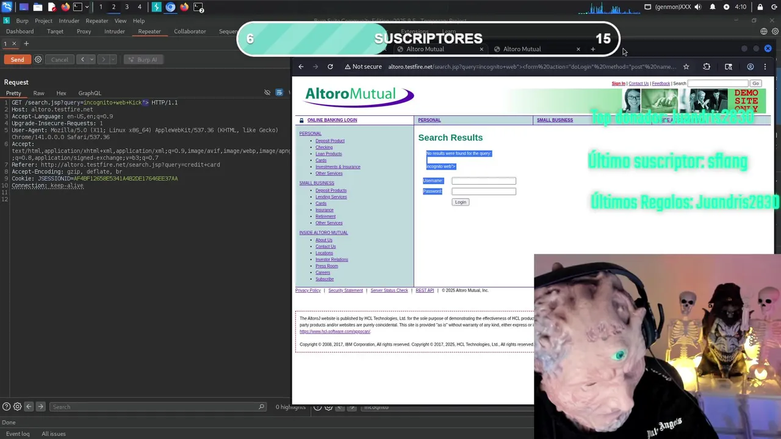
Task: Switch to workspace 4
Action: tap(140, 7)
